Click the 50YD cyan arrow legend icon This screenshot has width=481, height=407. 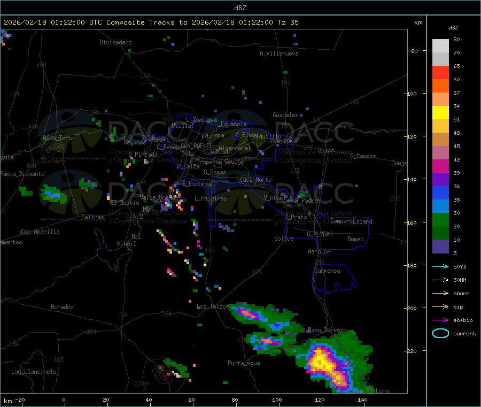coord(440,266)
